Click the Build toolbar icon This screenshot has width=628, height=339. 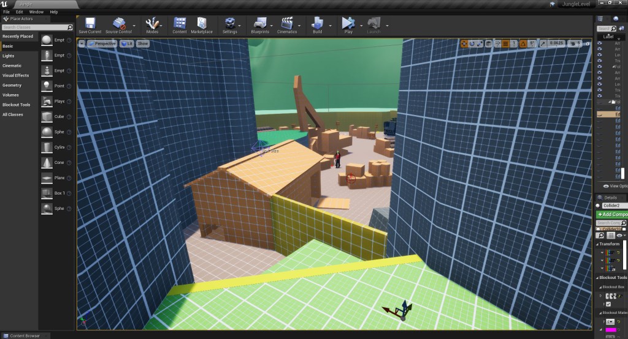317,24
